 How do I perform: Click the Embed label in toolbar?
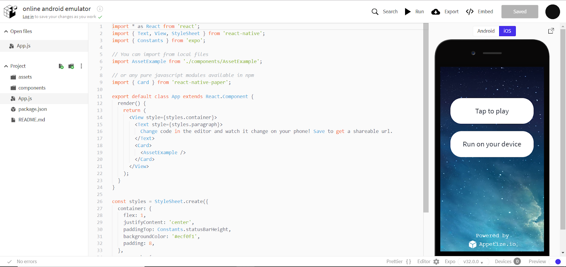(485, 12)
